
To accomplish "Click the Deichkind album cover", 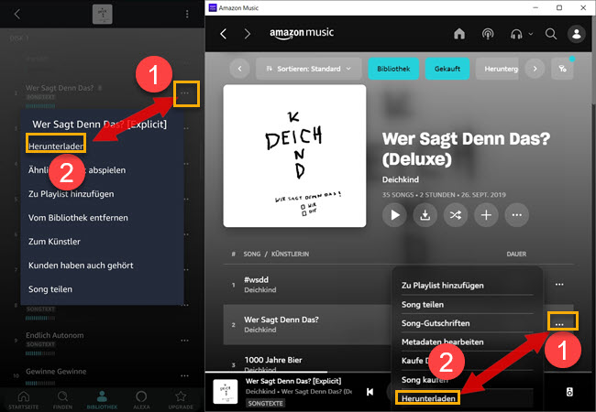I will click(294, 156).
